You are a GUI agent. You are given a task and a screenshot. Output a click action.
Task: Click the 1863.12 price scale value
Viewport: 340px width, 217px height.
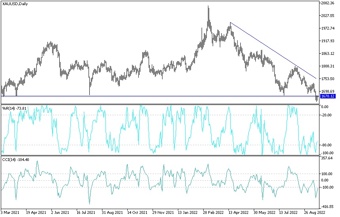[328, 54]
